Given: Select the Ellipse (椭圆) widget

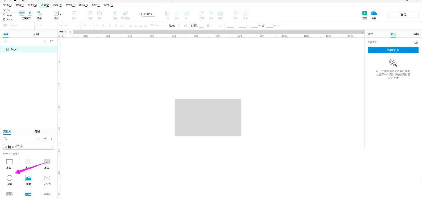Looking at the screenshot, I should [9, 178].
